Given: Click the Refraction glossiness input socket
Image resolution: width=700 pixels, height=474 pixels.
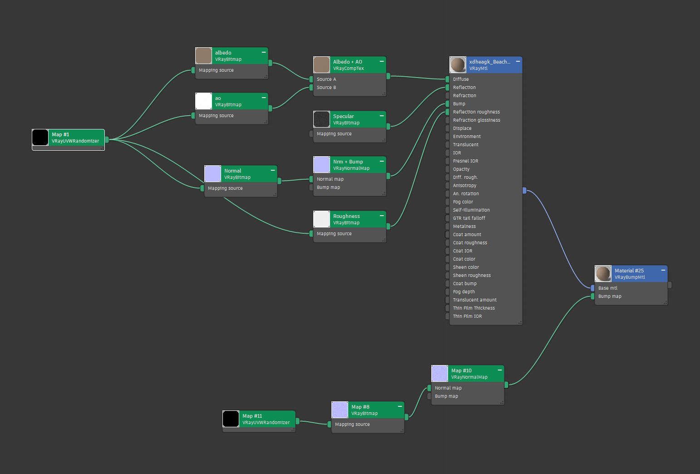Looking at the screenshot, I should [x=447, y=120].
